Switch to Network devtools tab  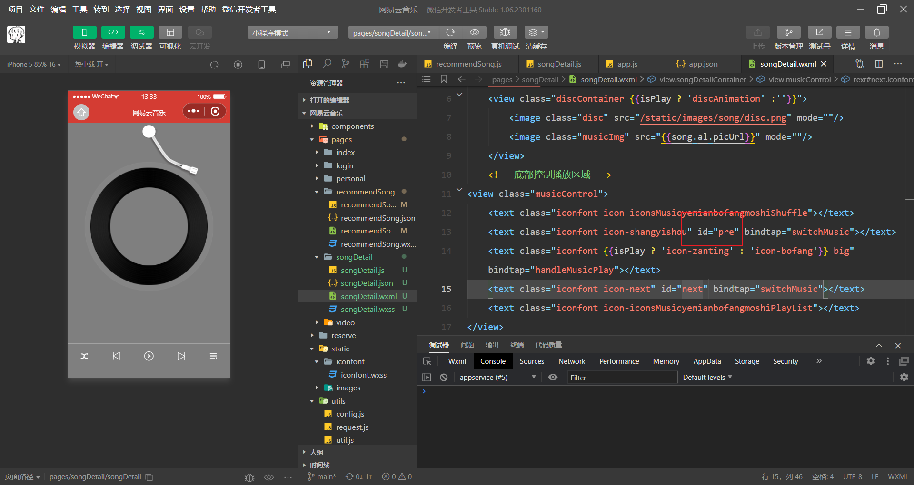[572, 361]
